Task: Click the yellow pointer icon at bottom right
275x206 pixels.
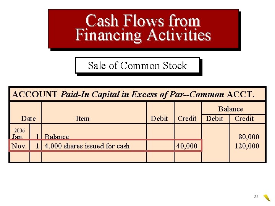Action: click(267, 198)
